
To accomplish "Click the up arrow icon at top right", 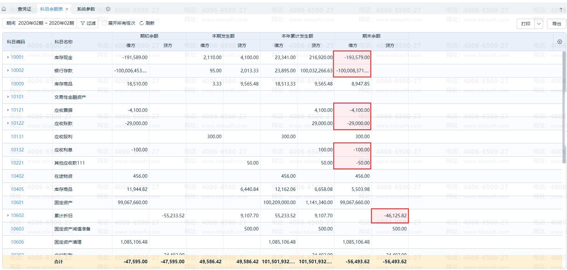I will tap(561, 10).
